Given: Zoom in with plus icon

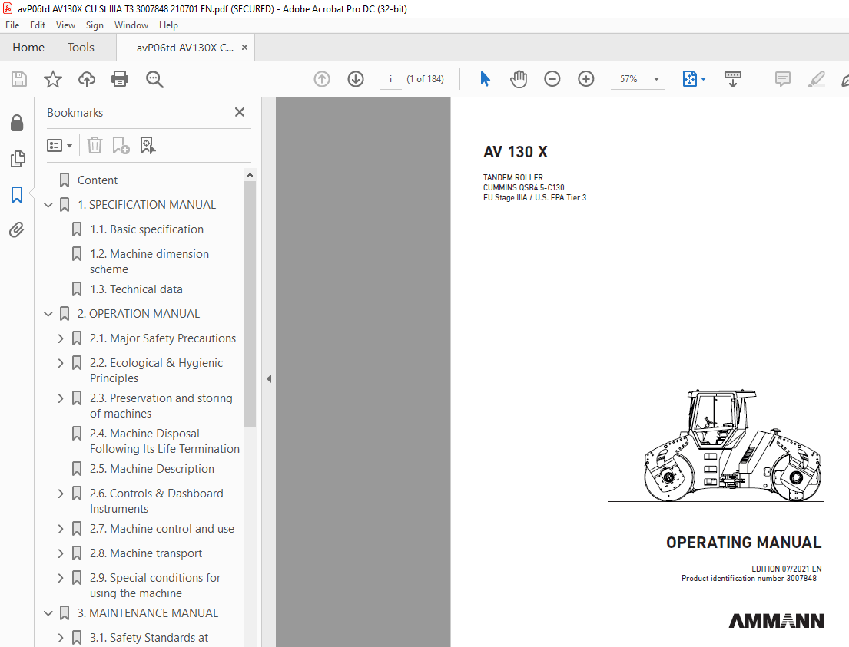Looking at the screenshot, I should pyautogui.click(x=586, y=79).
